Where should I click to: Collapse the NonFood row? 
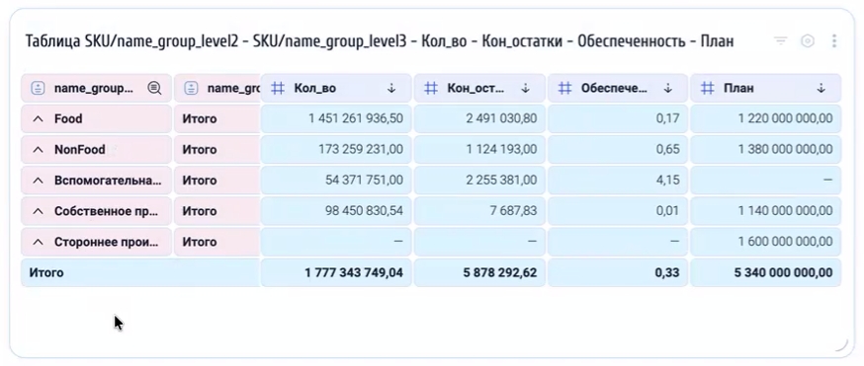pyautogui.click(x=38, y=150)
